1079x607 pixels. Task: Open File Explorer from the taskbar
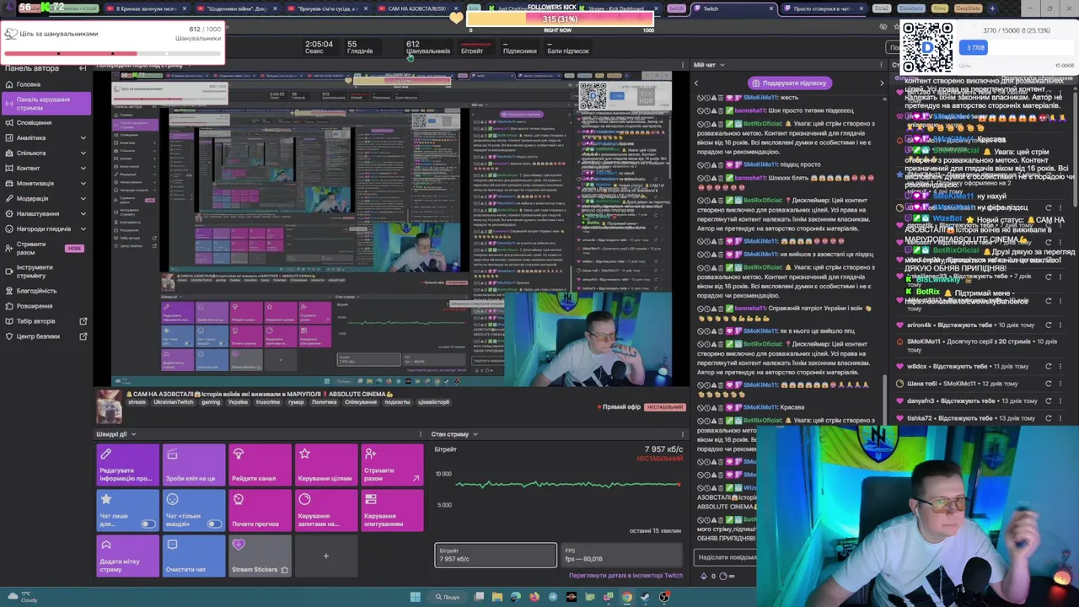[497, 597]
